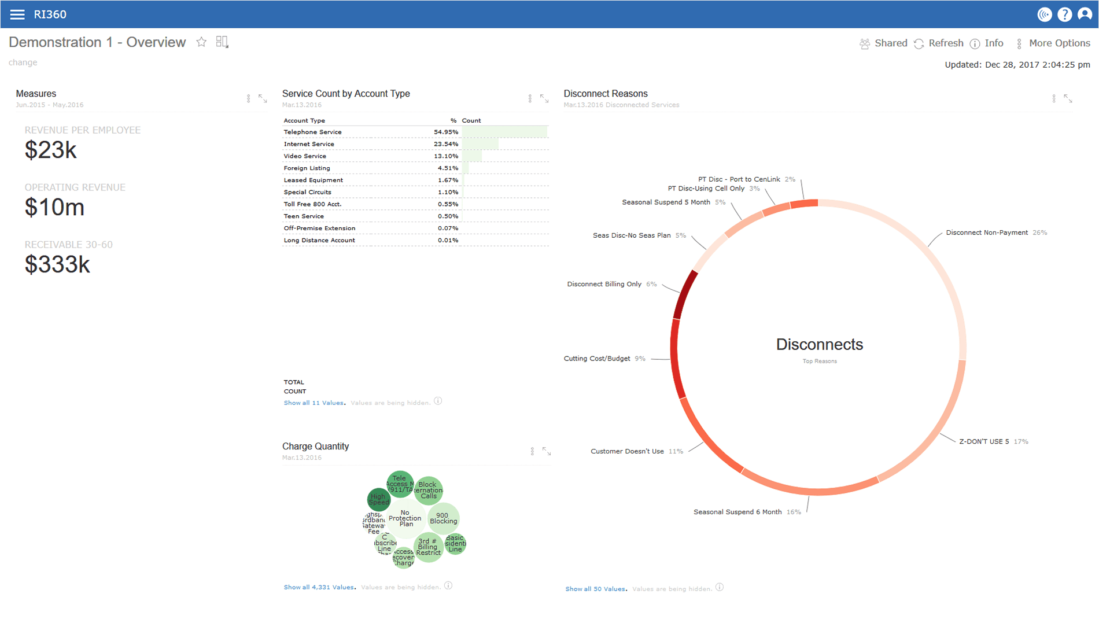Viewport: 1099px width, 623px height.
Task: Click the Show all 4,331 Values link
Action: 319,587
